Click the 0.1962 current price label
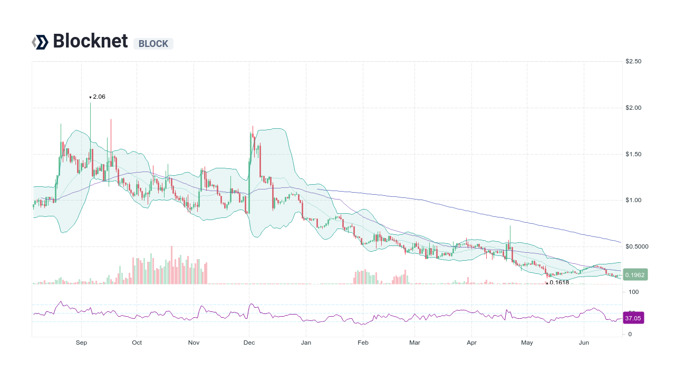The width and height of the screenshot is (675, 380). coord(634,274)
